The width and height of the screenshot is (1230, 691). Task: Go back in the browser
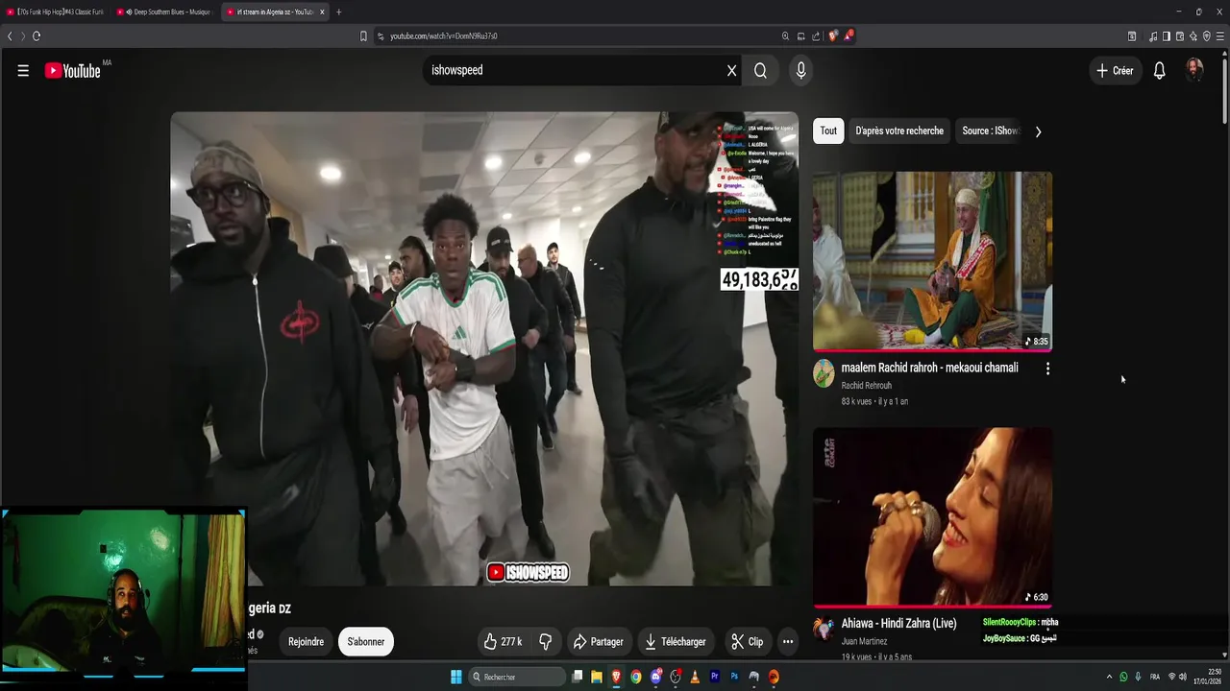coord(10,36)
